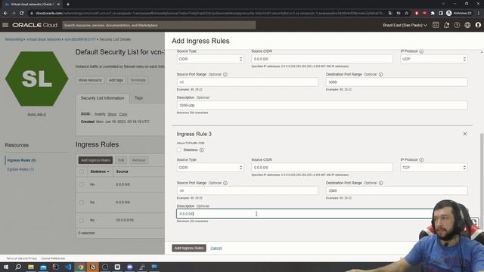484x272 pixels.
Task: Bookmark the page with the star icon
Action: (x=407, y=14)
